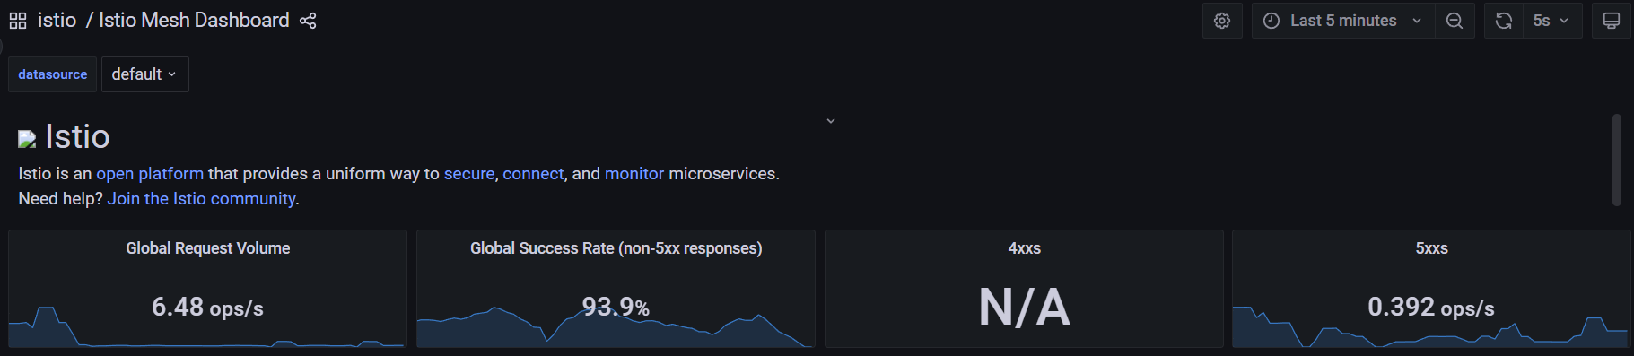Follow the open platform link

coord(150,174)
